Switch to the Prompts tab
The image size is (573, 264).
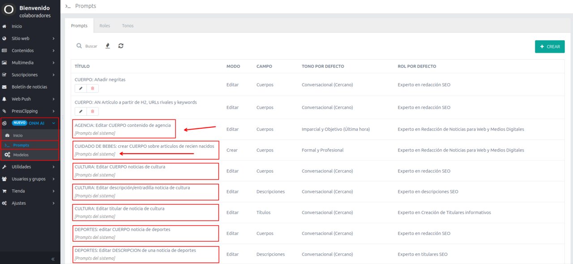tap(79, 25)
